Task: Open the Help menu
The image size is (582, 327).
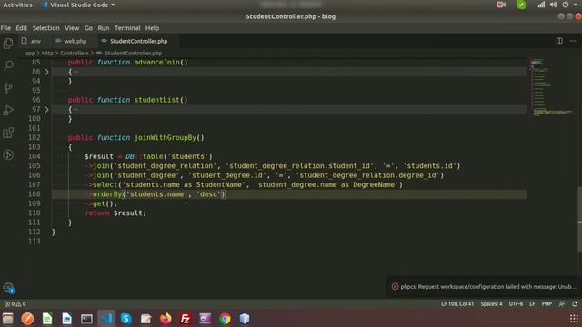Action: pos(152,28)
